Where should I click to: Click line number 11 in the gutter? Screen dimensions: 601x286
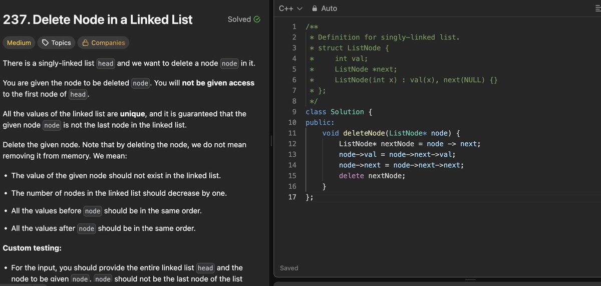click(x=292, y=133)
